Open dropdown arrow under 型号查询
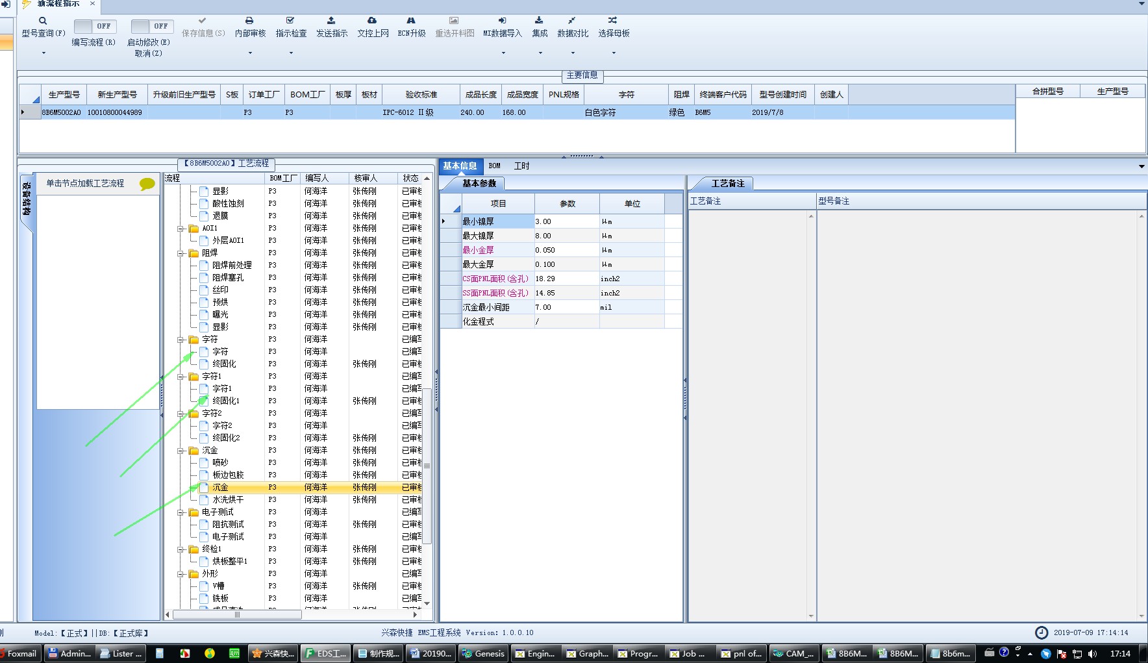This screenshot has height=663, width=1148. (x=44, y=53)
